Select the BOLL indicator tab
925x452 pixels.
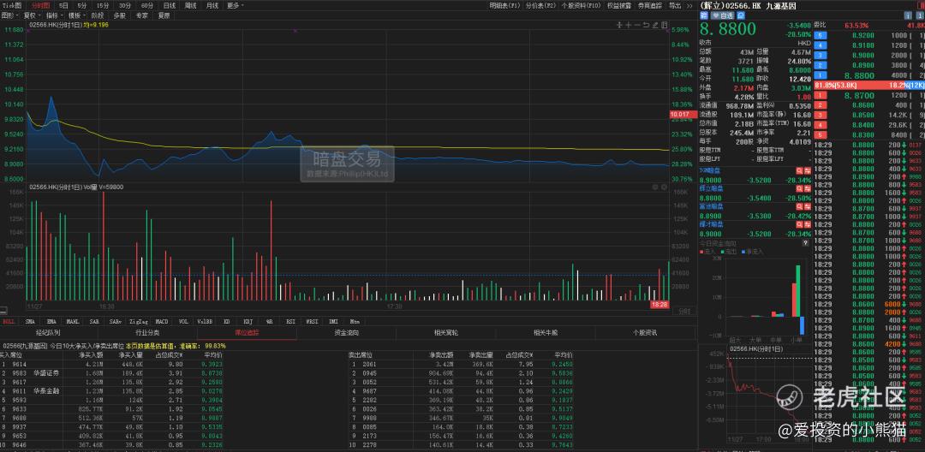point(9,322)
